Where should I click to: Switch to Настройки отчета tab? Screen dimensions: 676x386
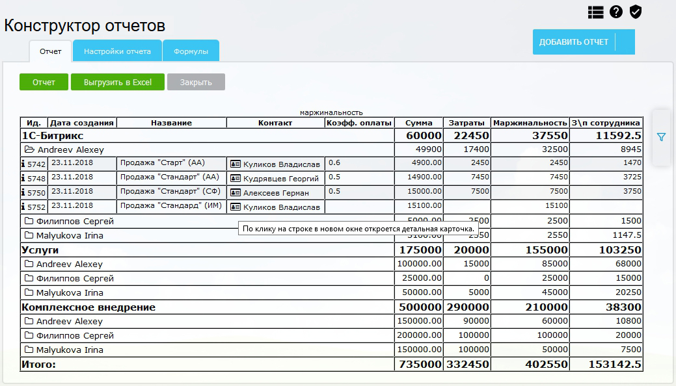[x=117, y=51]
